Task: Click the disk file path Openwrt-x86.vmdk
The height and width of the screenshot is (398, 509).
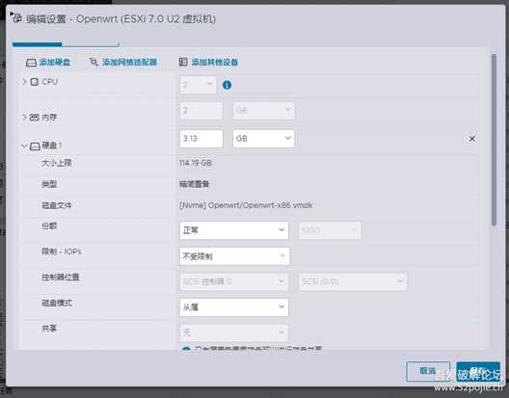Action: 246,205
